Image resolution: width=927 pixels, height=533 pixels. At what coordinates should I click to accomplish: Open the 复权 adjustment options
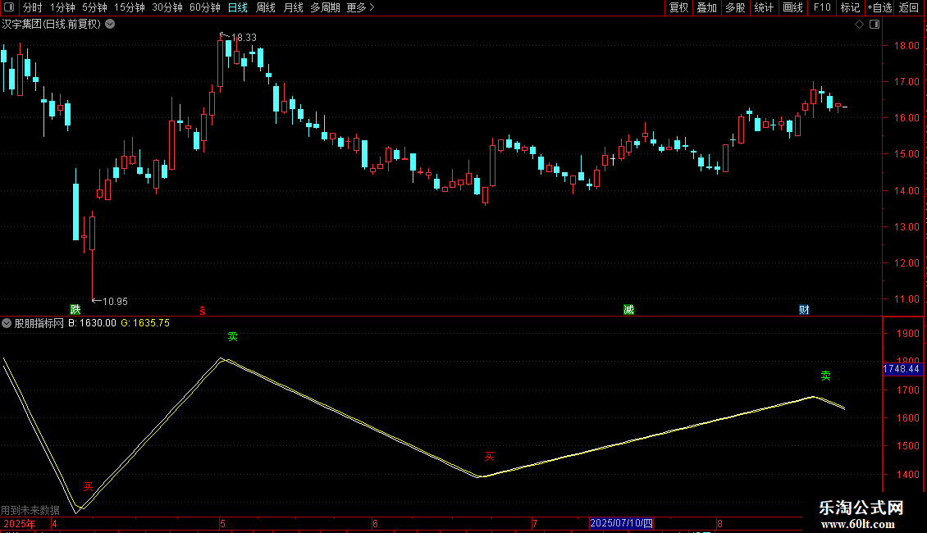[x=678, y=7]
